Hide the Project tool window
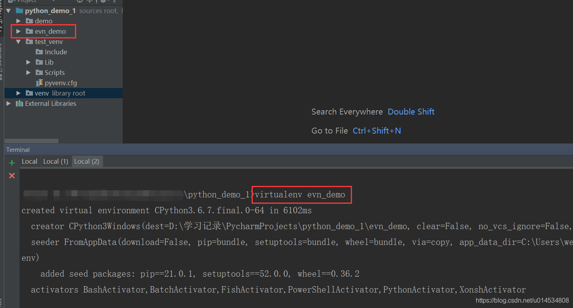The width and height of the screenshot is (573, 308). 115,2
